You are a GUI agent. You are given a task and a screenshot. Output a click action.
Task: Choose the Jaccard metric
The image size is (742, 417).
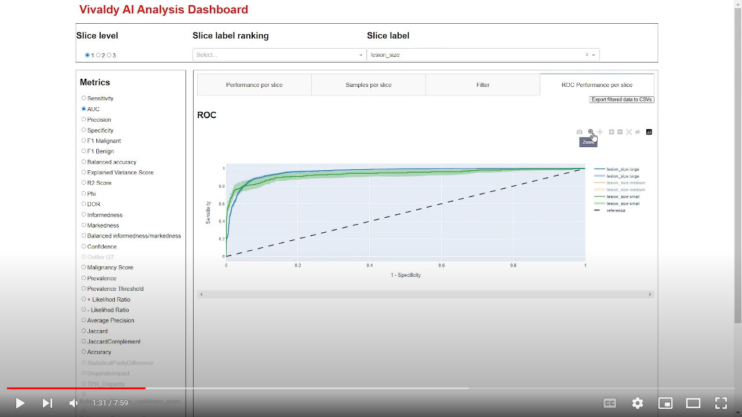tap(84, 331)
